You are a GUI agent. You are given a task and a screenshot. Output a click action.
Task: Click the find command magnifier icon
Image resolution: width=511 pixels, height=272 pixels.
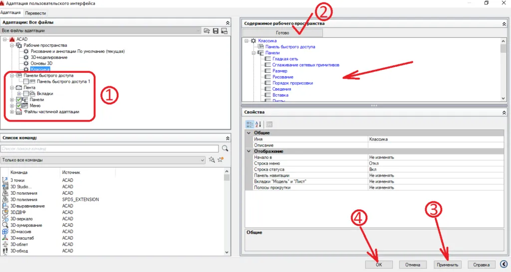(225, 148)
